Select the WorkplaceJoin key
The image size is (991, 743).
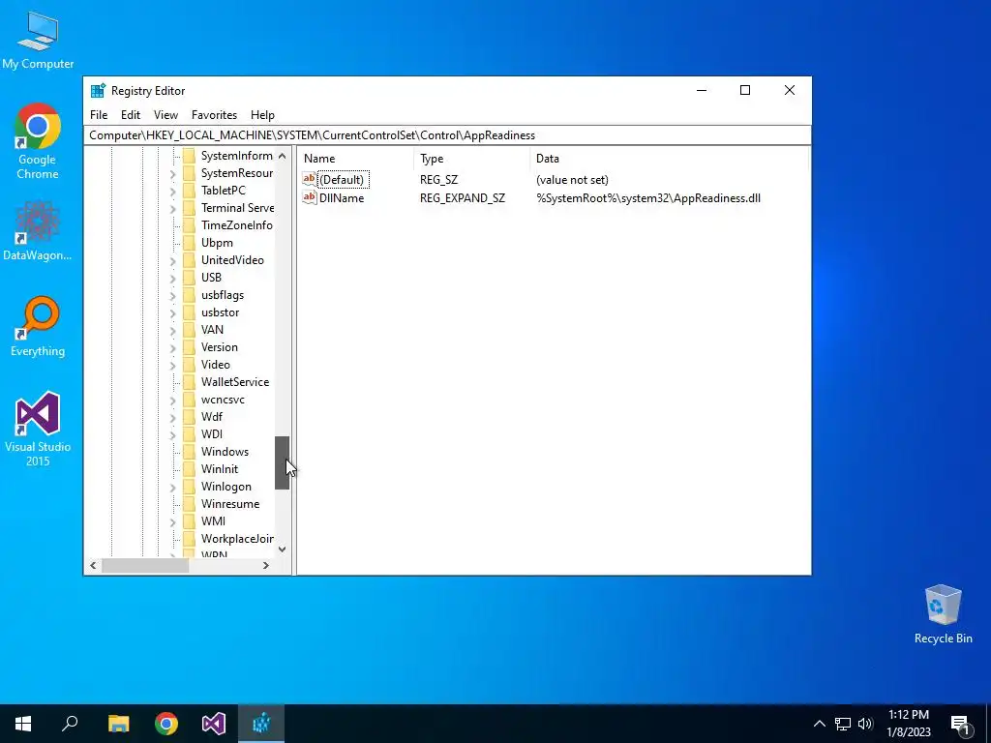237,539
